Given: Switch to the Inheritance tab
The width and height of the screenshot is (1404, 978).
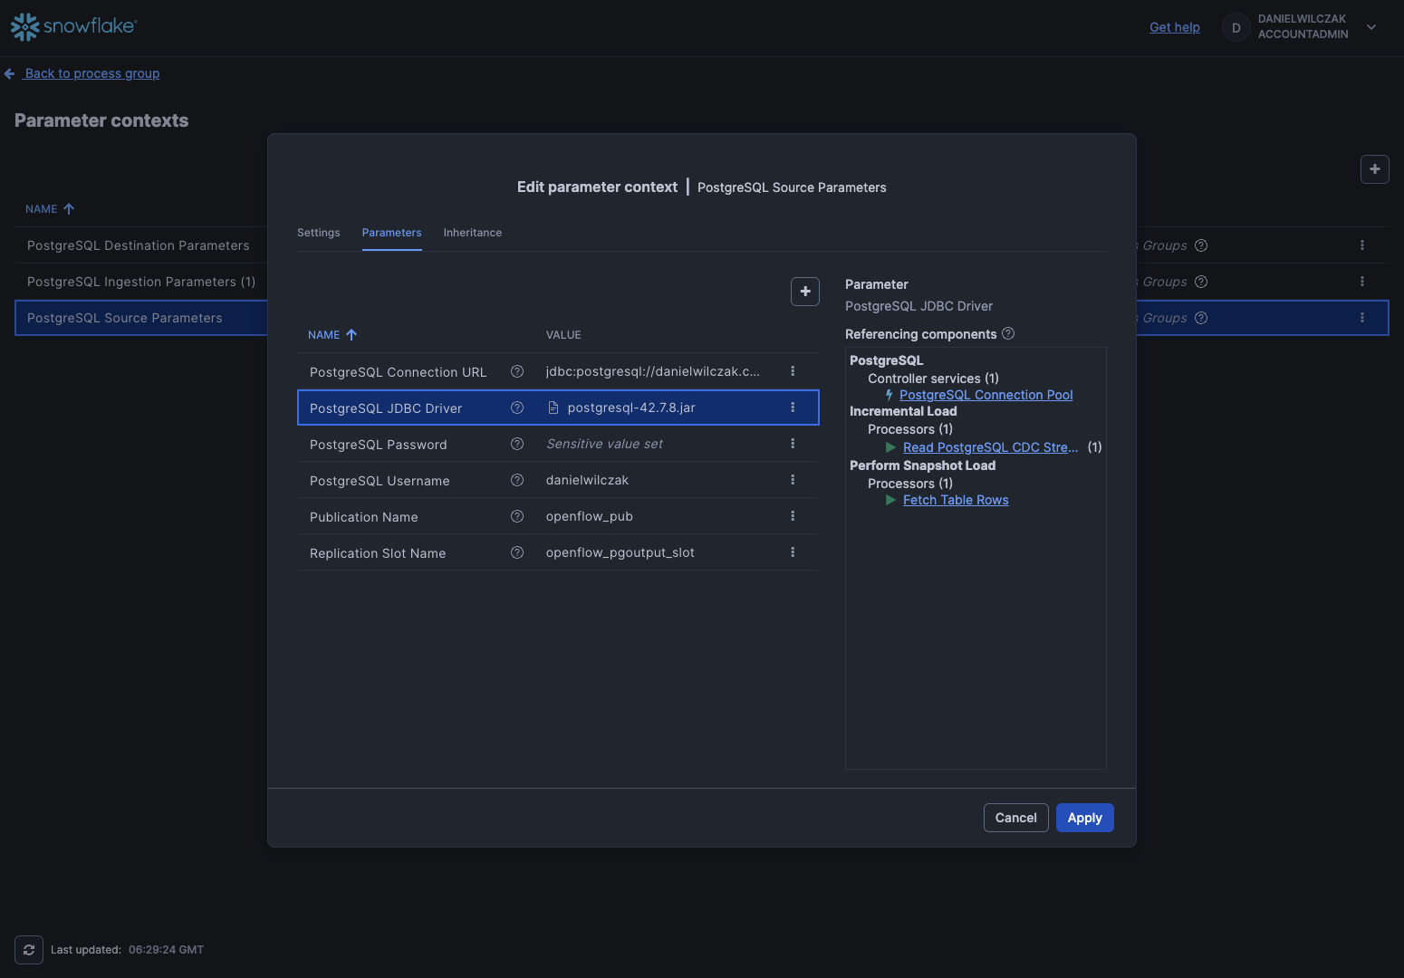Looking at the screenshot, I should [472, 233].
